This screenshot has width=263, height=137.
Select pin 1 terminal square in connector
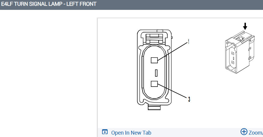(x=154, y=60)
